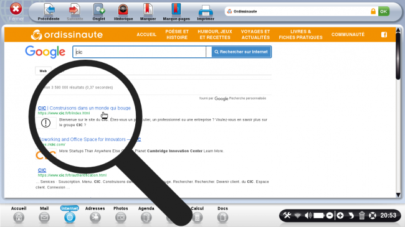Click the padlock icon in address bar
Screen dimensions: 405x227
373,11
